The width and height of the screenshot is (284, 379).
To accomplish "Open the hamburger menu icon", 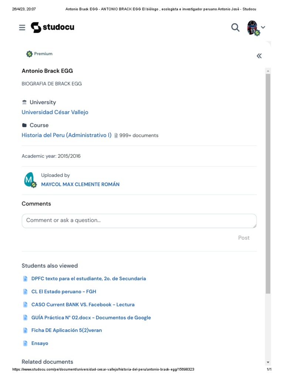I will [22, 27].
